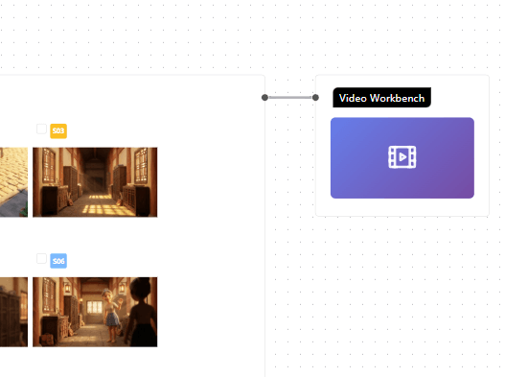Open the S03 empty hallway thumbnail
Image resolution: width=505 pixels, height=377 pixels.
[95, 182]
